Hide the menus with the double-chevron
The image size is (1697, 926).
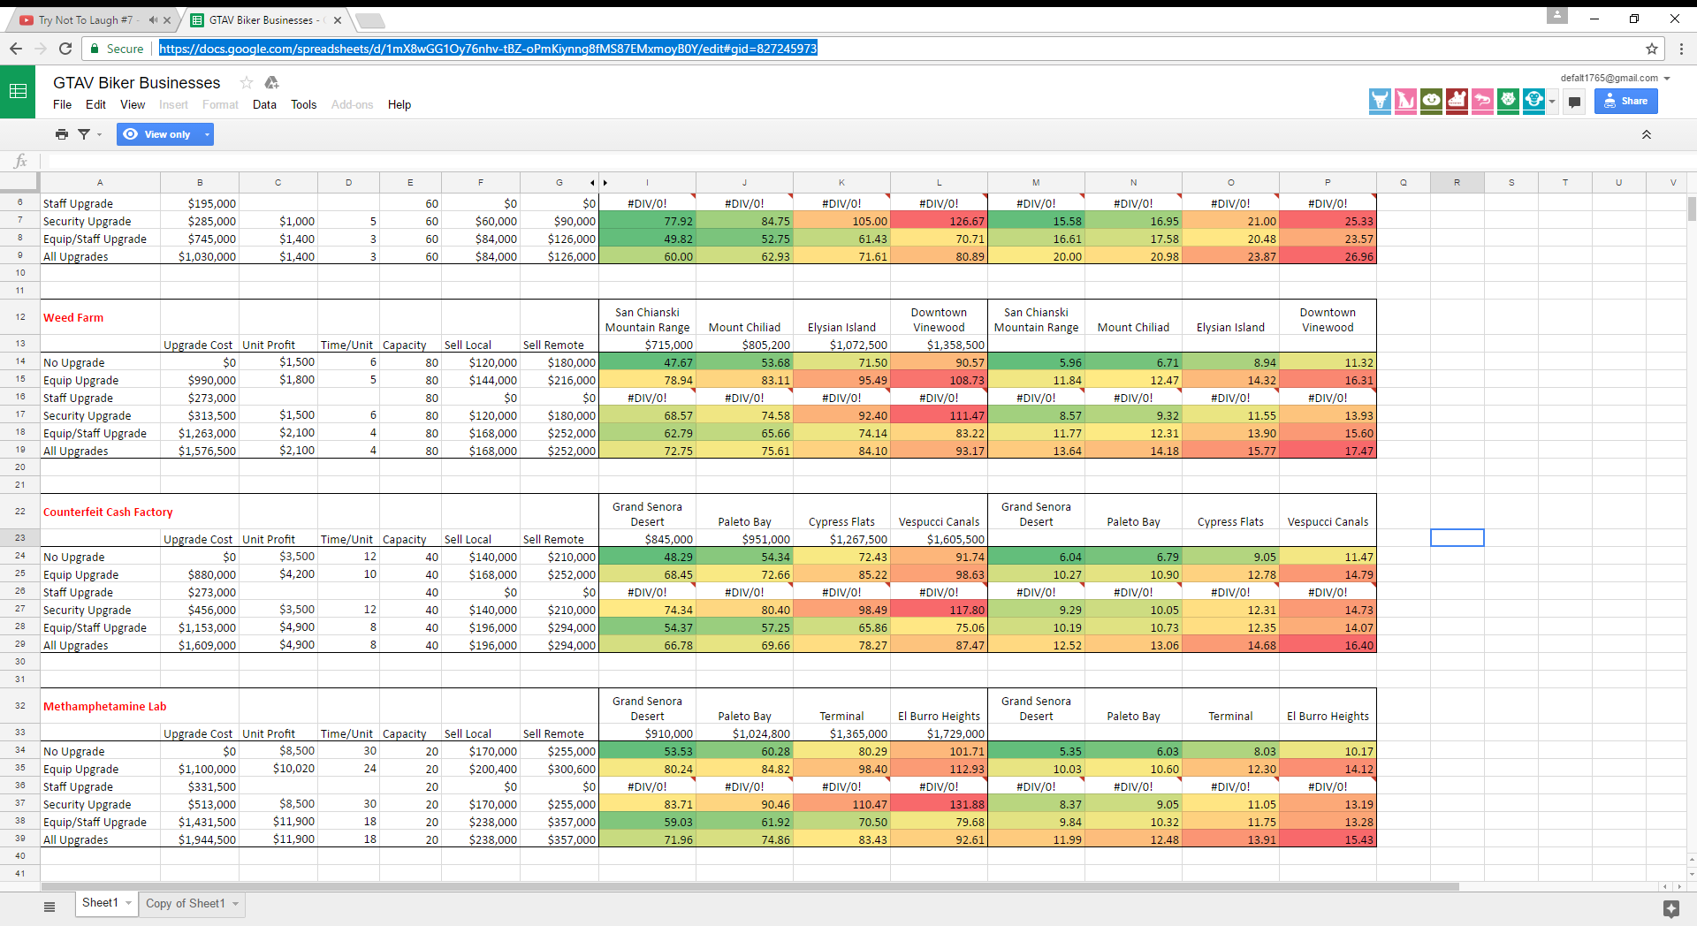(1647, 134)
